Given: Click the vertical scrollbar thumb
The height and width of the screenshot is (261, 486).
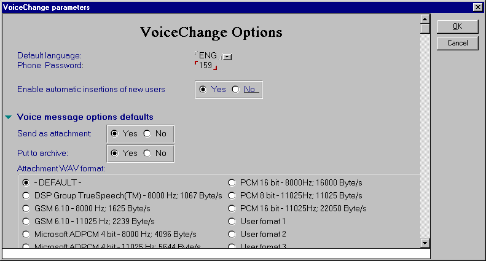Looking at the screenshot, I should (x=425, y=29).
